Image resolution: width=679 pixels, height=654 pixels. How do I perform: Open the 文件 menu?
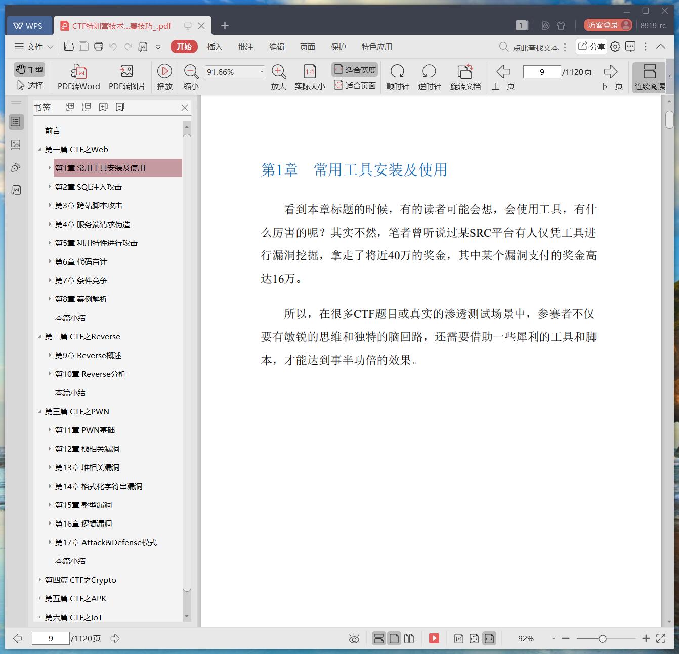tap(33, 47)
